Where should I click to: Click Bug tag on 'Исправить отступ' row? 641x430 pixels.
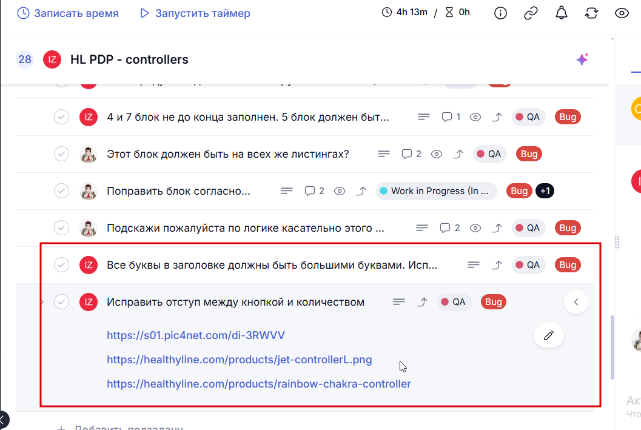tap(494, 302)
